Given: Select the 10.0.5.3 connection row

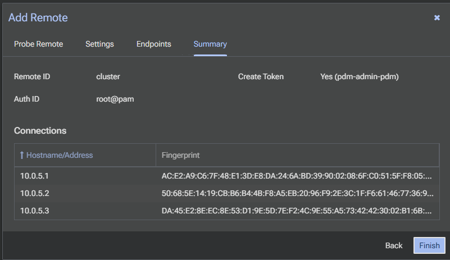Looking at the screenshot, I should [x=227, y=211].
